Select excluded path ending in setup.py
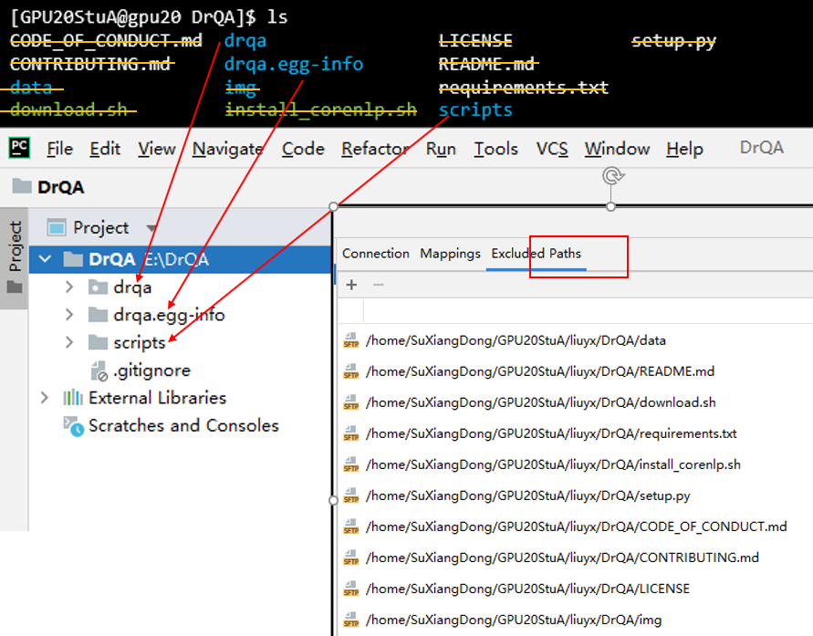 [527, 496]
